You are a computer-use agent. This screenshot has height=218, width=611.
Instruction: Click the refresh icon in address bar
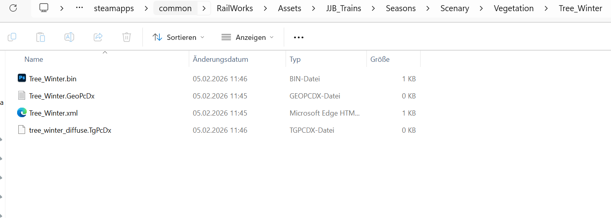coord(13,8)
